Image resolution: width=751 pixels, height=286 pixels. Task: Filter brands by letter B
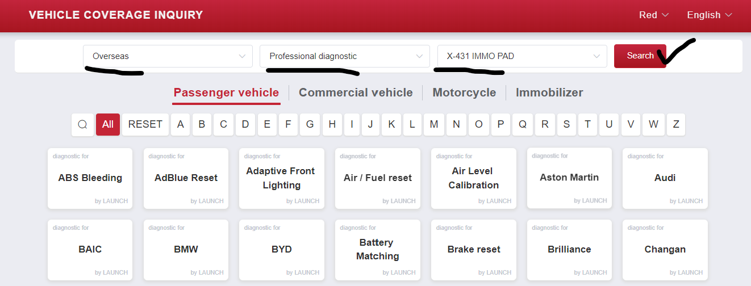pyautogui.click(x=202, y=124)
